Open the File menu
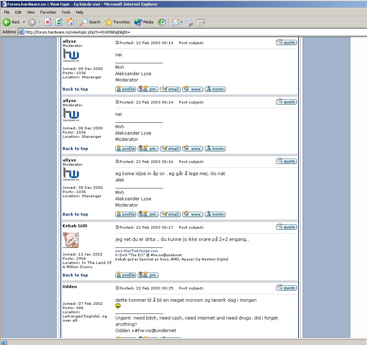Screen dimensions: 367x345 tap(7, 12)
